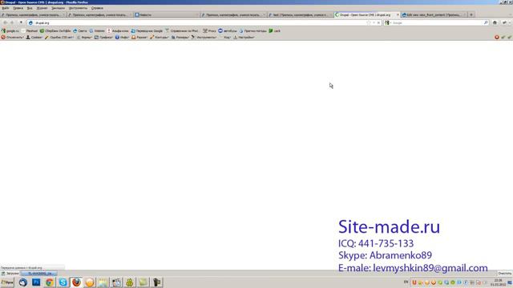This screenshot has height=288, width=513.
Task: Open the Журнал menu
Action: (x=42, y=8)
